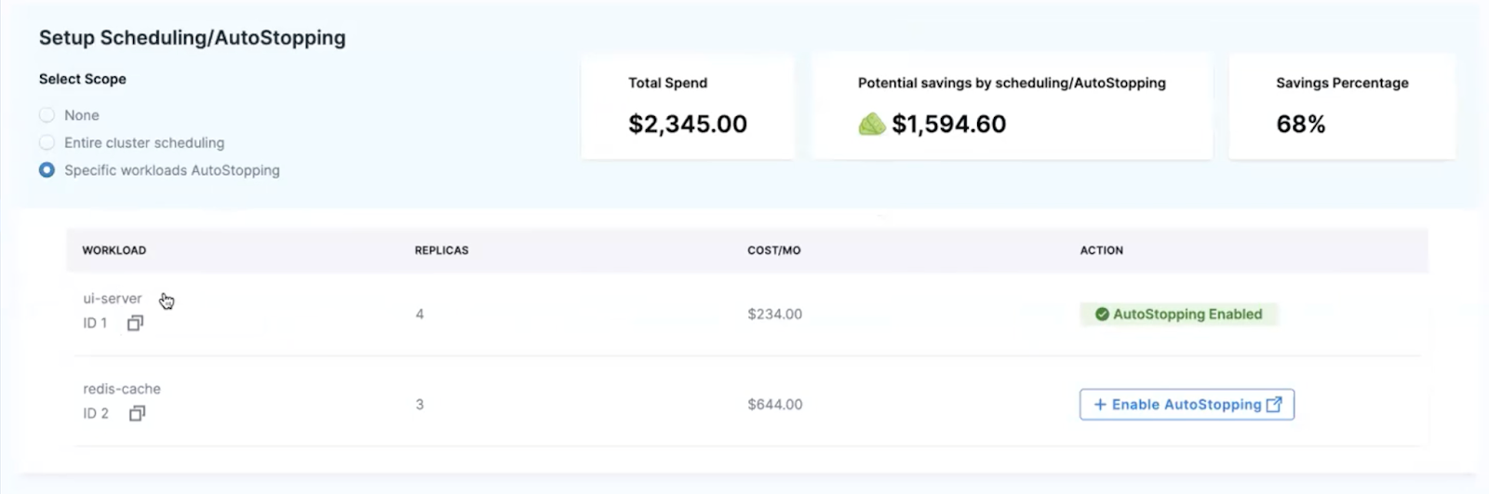This screenshot has height=494, width=1489.
Task: Click the Potential savings amount $1,594.60
Action: pyautogui.click(x=948, y=124)
